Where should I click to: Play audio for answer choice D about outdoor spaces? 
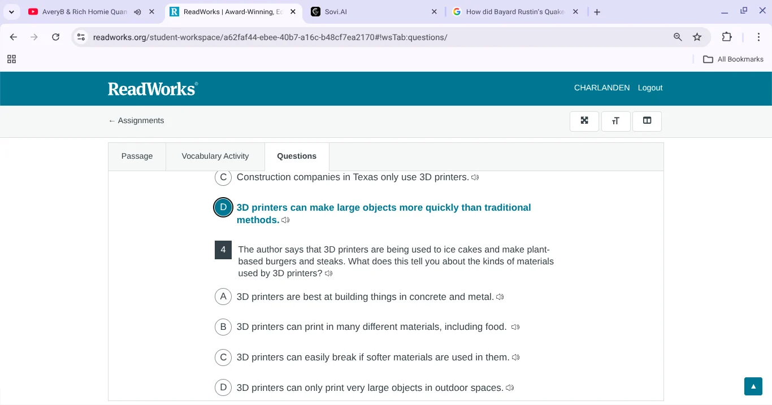[x=509, y=388]
